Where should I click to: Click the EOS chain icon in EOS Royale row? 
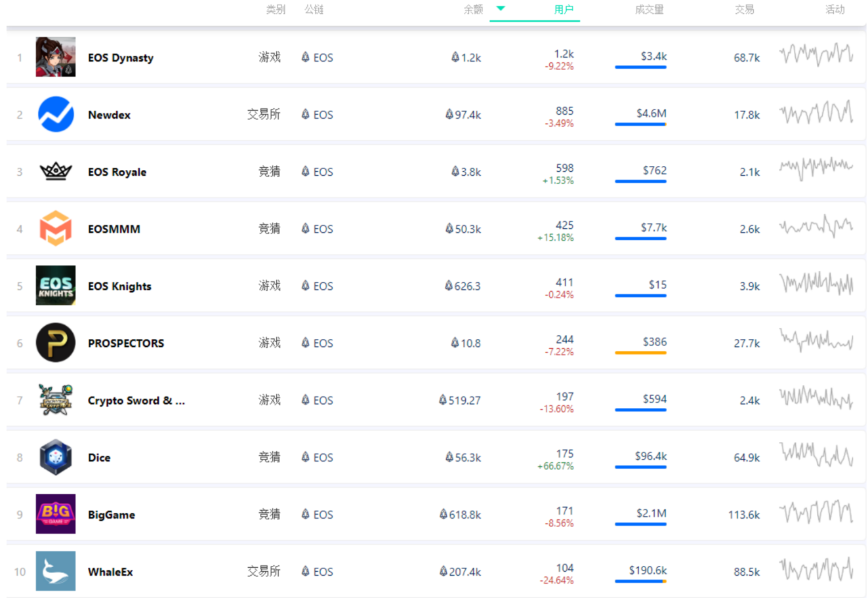pyautogui.click(x=305, y=171)
